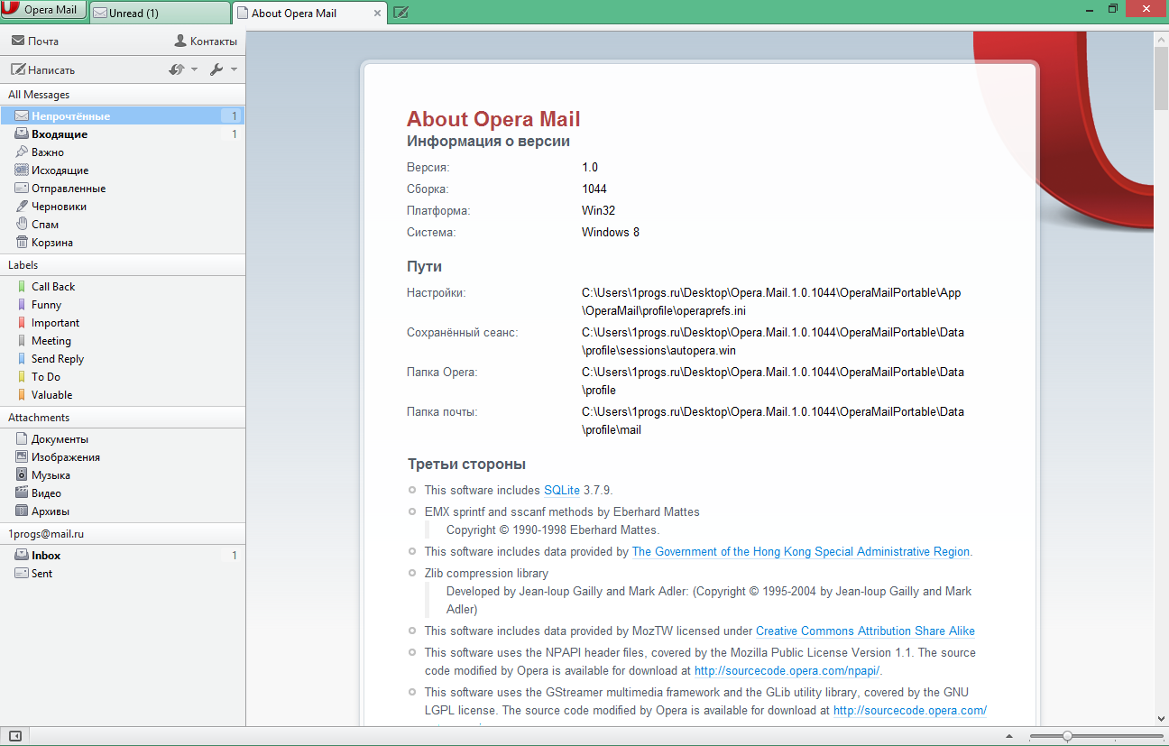This screenshot has height=746, width=1169.
Task: Select the About Opera Mail tab
Action: point(309,13)
